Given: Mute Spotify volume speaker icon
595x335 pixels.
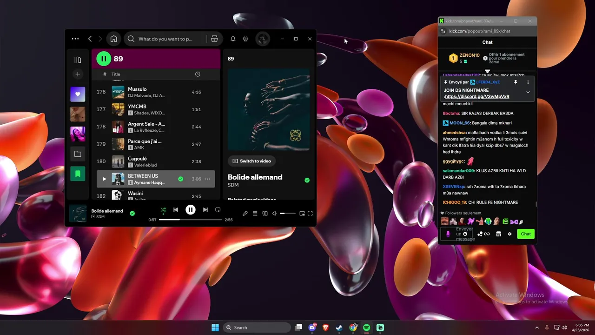Looking at the screenshot, I should pos(274,214).
